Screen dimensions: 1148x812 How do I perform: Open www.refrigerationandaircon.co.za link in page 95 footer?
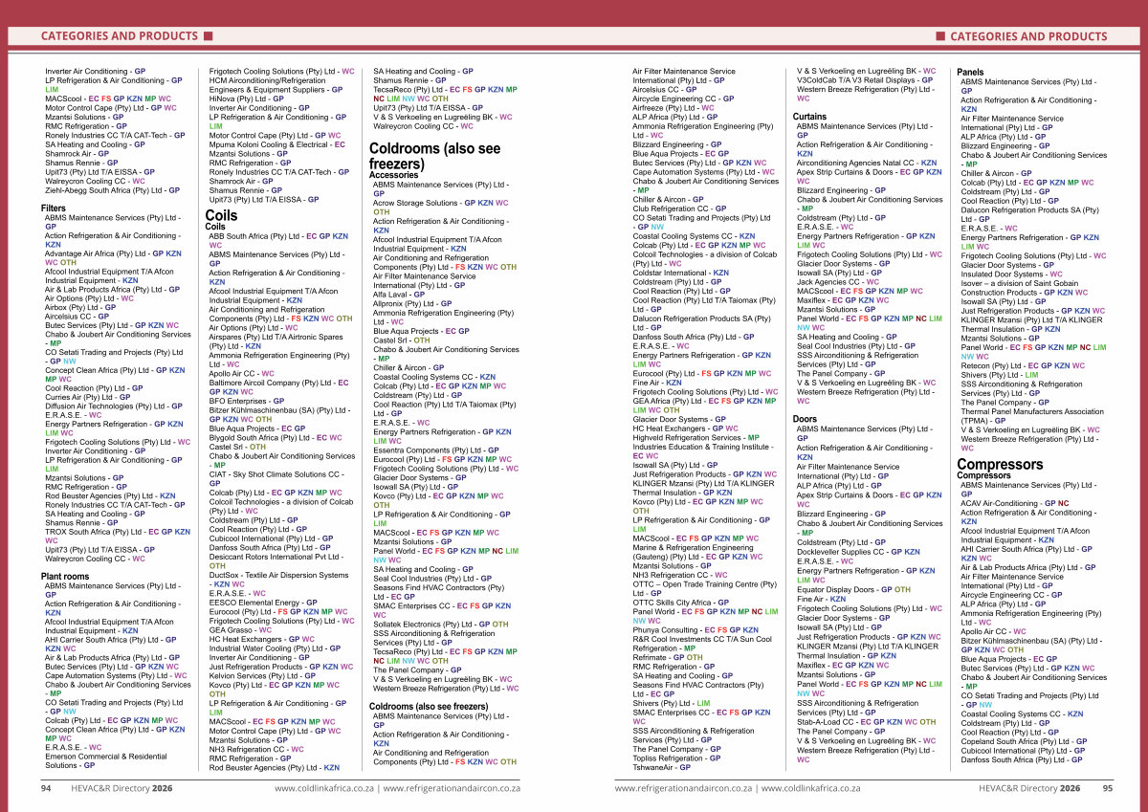(683, 788)
